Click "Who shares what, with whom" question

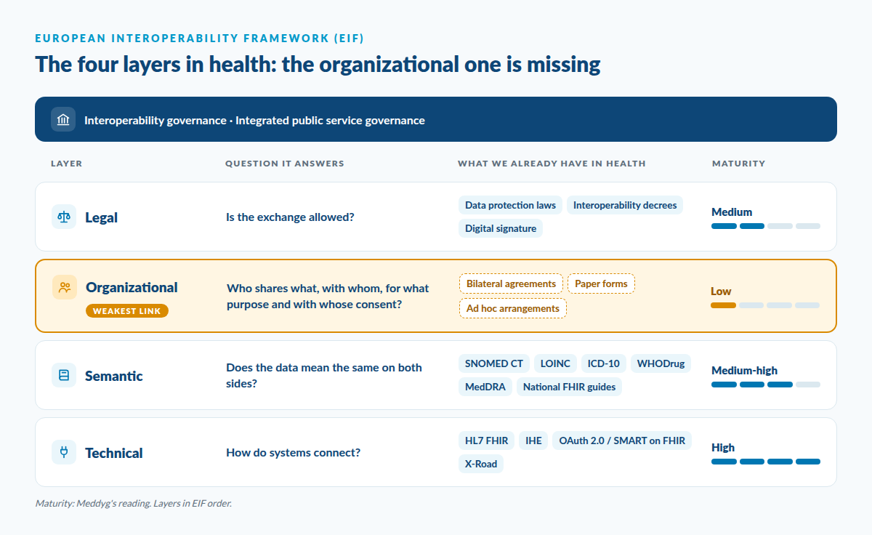pyautogui.click(x=328, y=297)
